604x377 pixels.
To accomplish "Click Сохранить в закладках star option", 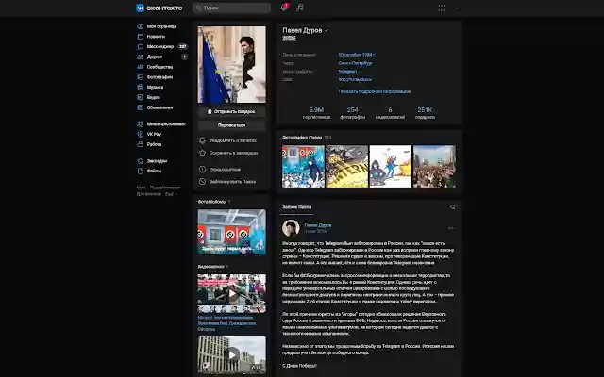I will coord(228,153).
